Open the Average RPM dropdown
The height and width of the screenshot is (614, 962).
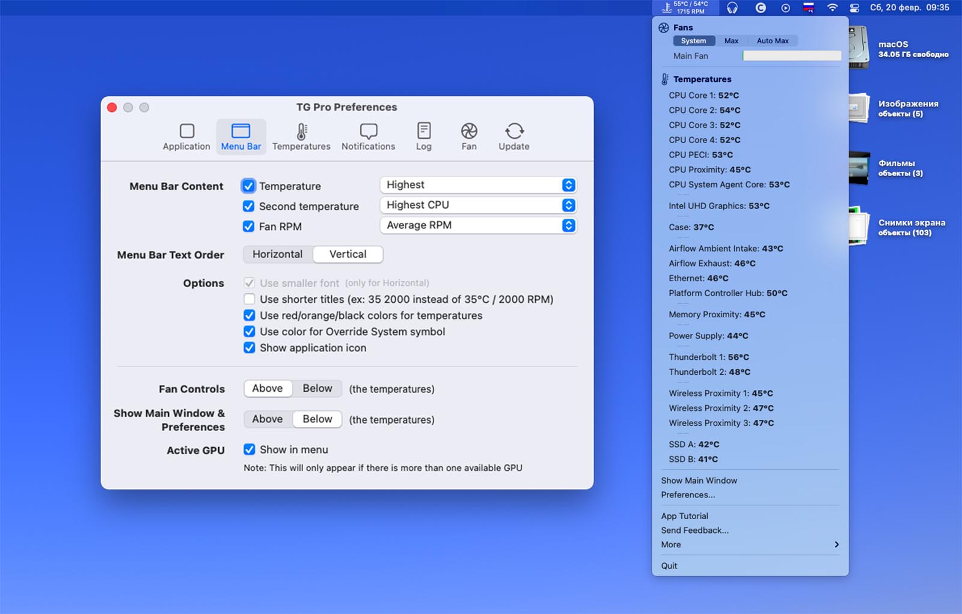point(478,225)
